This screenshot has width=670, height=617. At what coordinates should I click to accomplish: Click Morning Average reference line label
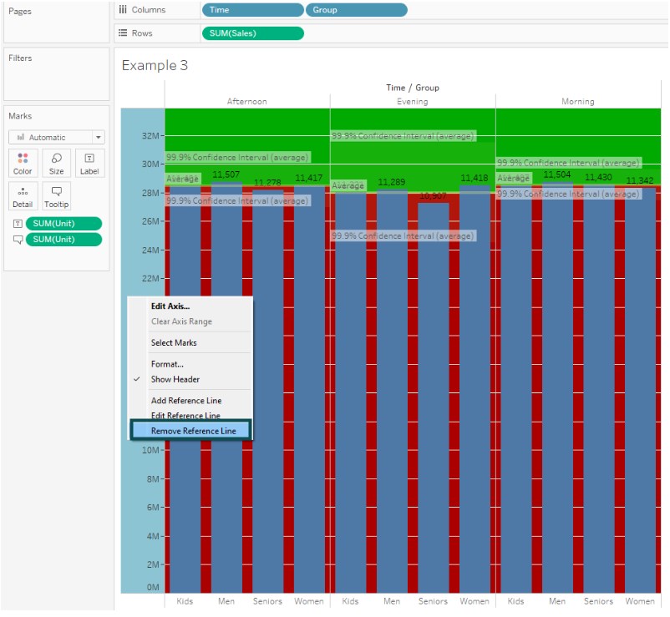[x=514, y=178]
